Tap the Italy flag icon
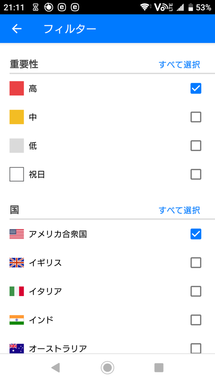215x382 pixels. point(16,291)
